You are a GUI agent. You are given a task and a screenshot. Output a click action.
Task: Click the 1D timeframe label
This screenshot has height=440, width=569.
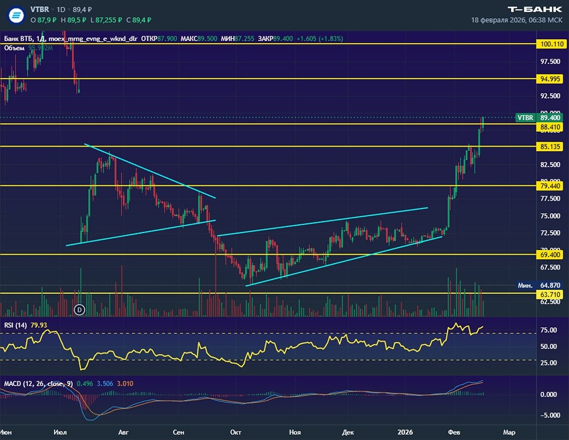point(61,10)
